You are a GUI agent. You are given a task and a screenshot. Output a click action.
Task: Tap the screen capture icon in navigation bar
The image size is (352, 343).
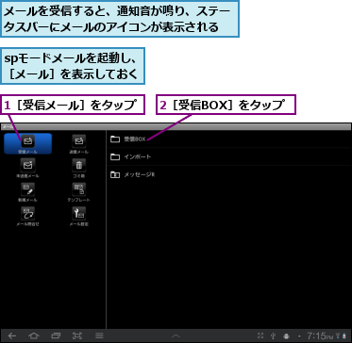77,335
